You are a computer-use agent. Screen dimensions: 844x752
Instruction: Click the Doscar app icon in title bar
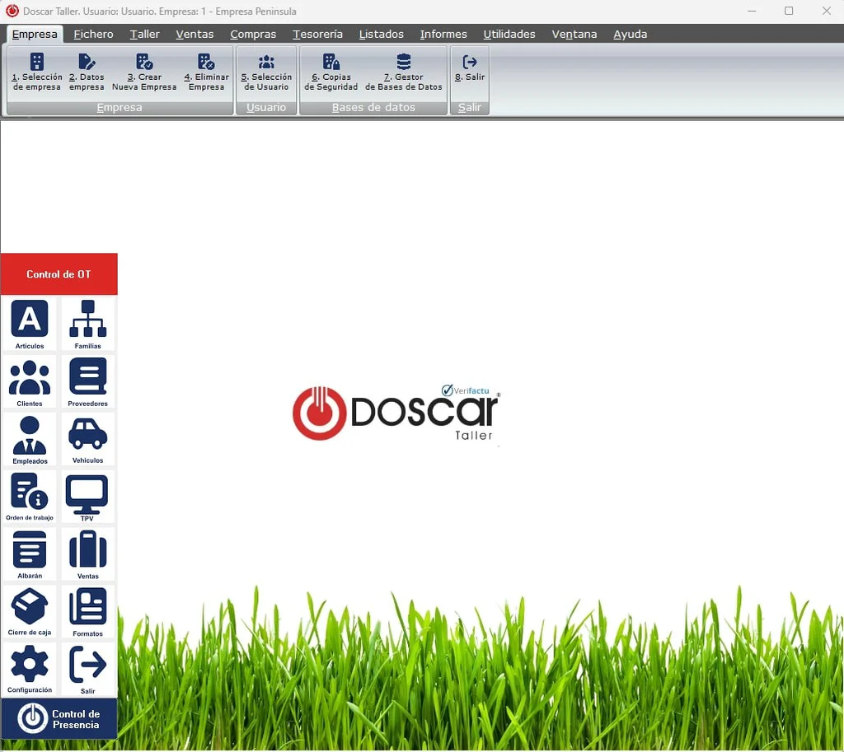tap(12, 11)
